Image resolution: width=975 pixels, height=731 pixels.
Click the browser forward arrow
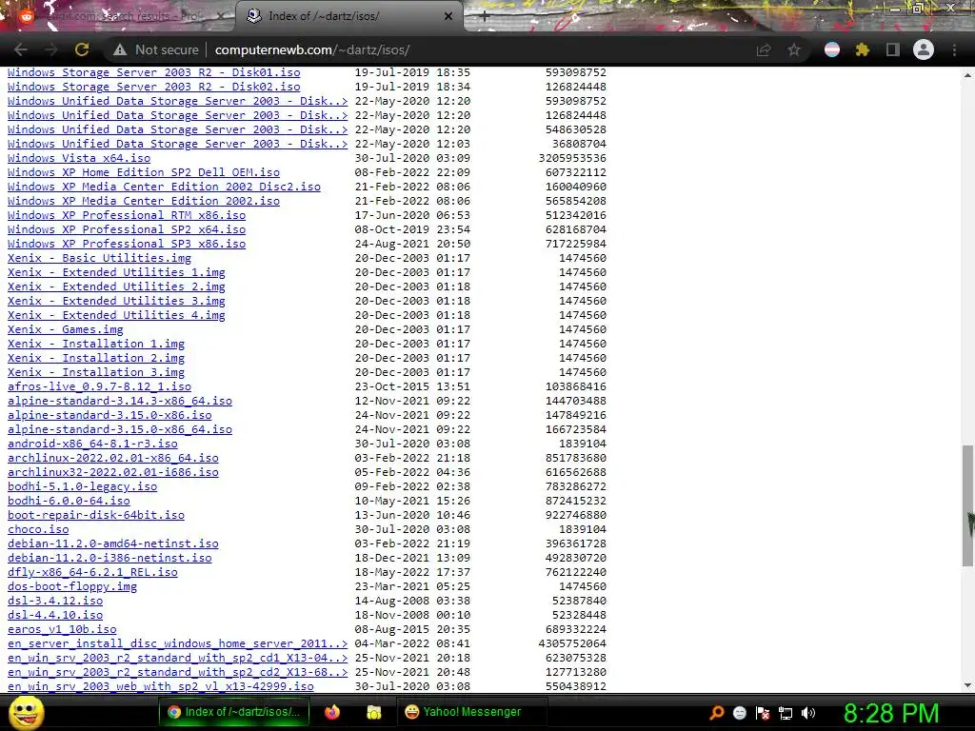tap(51, 49)
